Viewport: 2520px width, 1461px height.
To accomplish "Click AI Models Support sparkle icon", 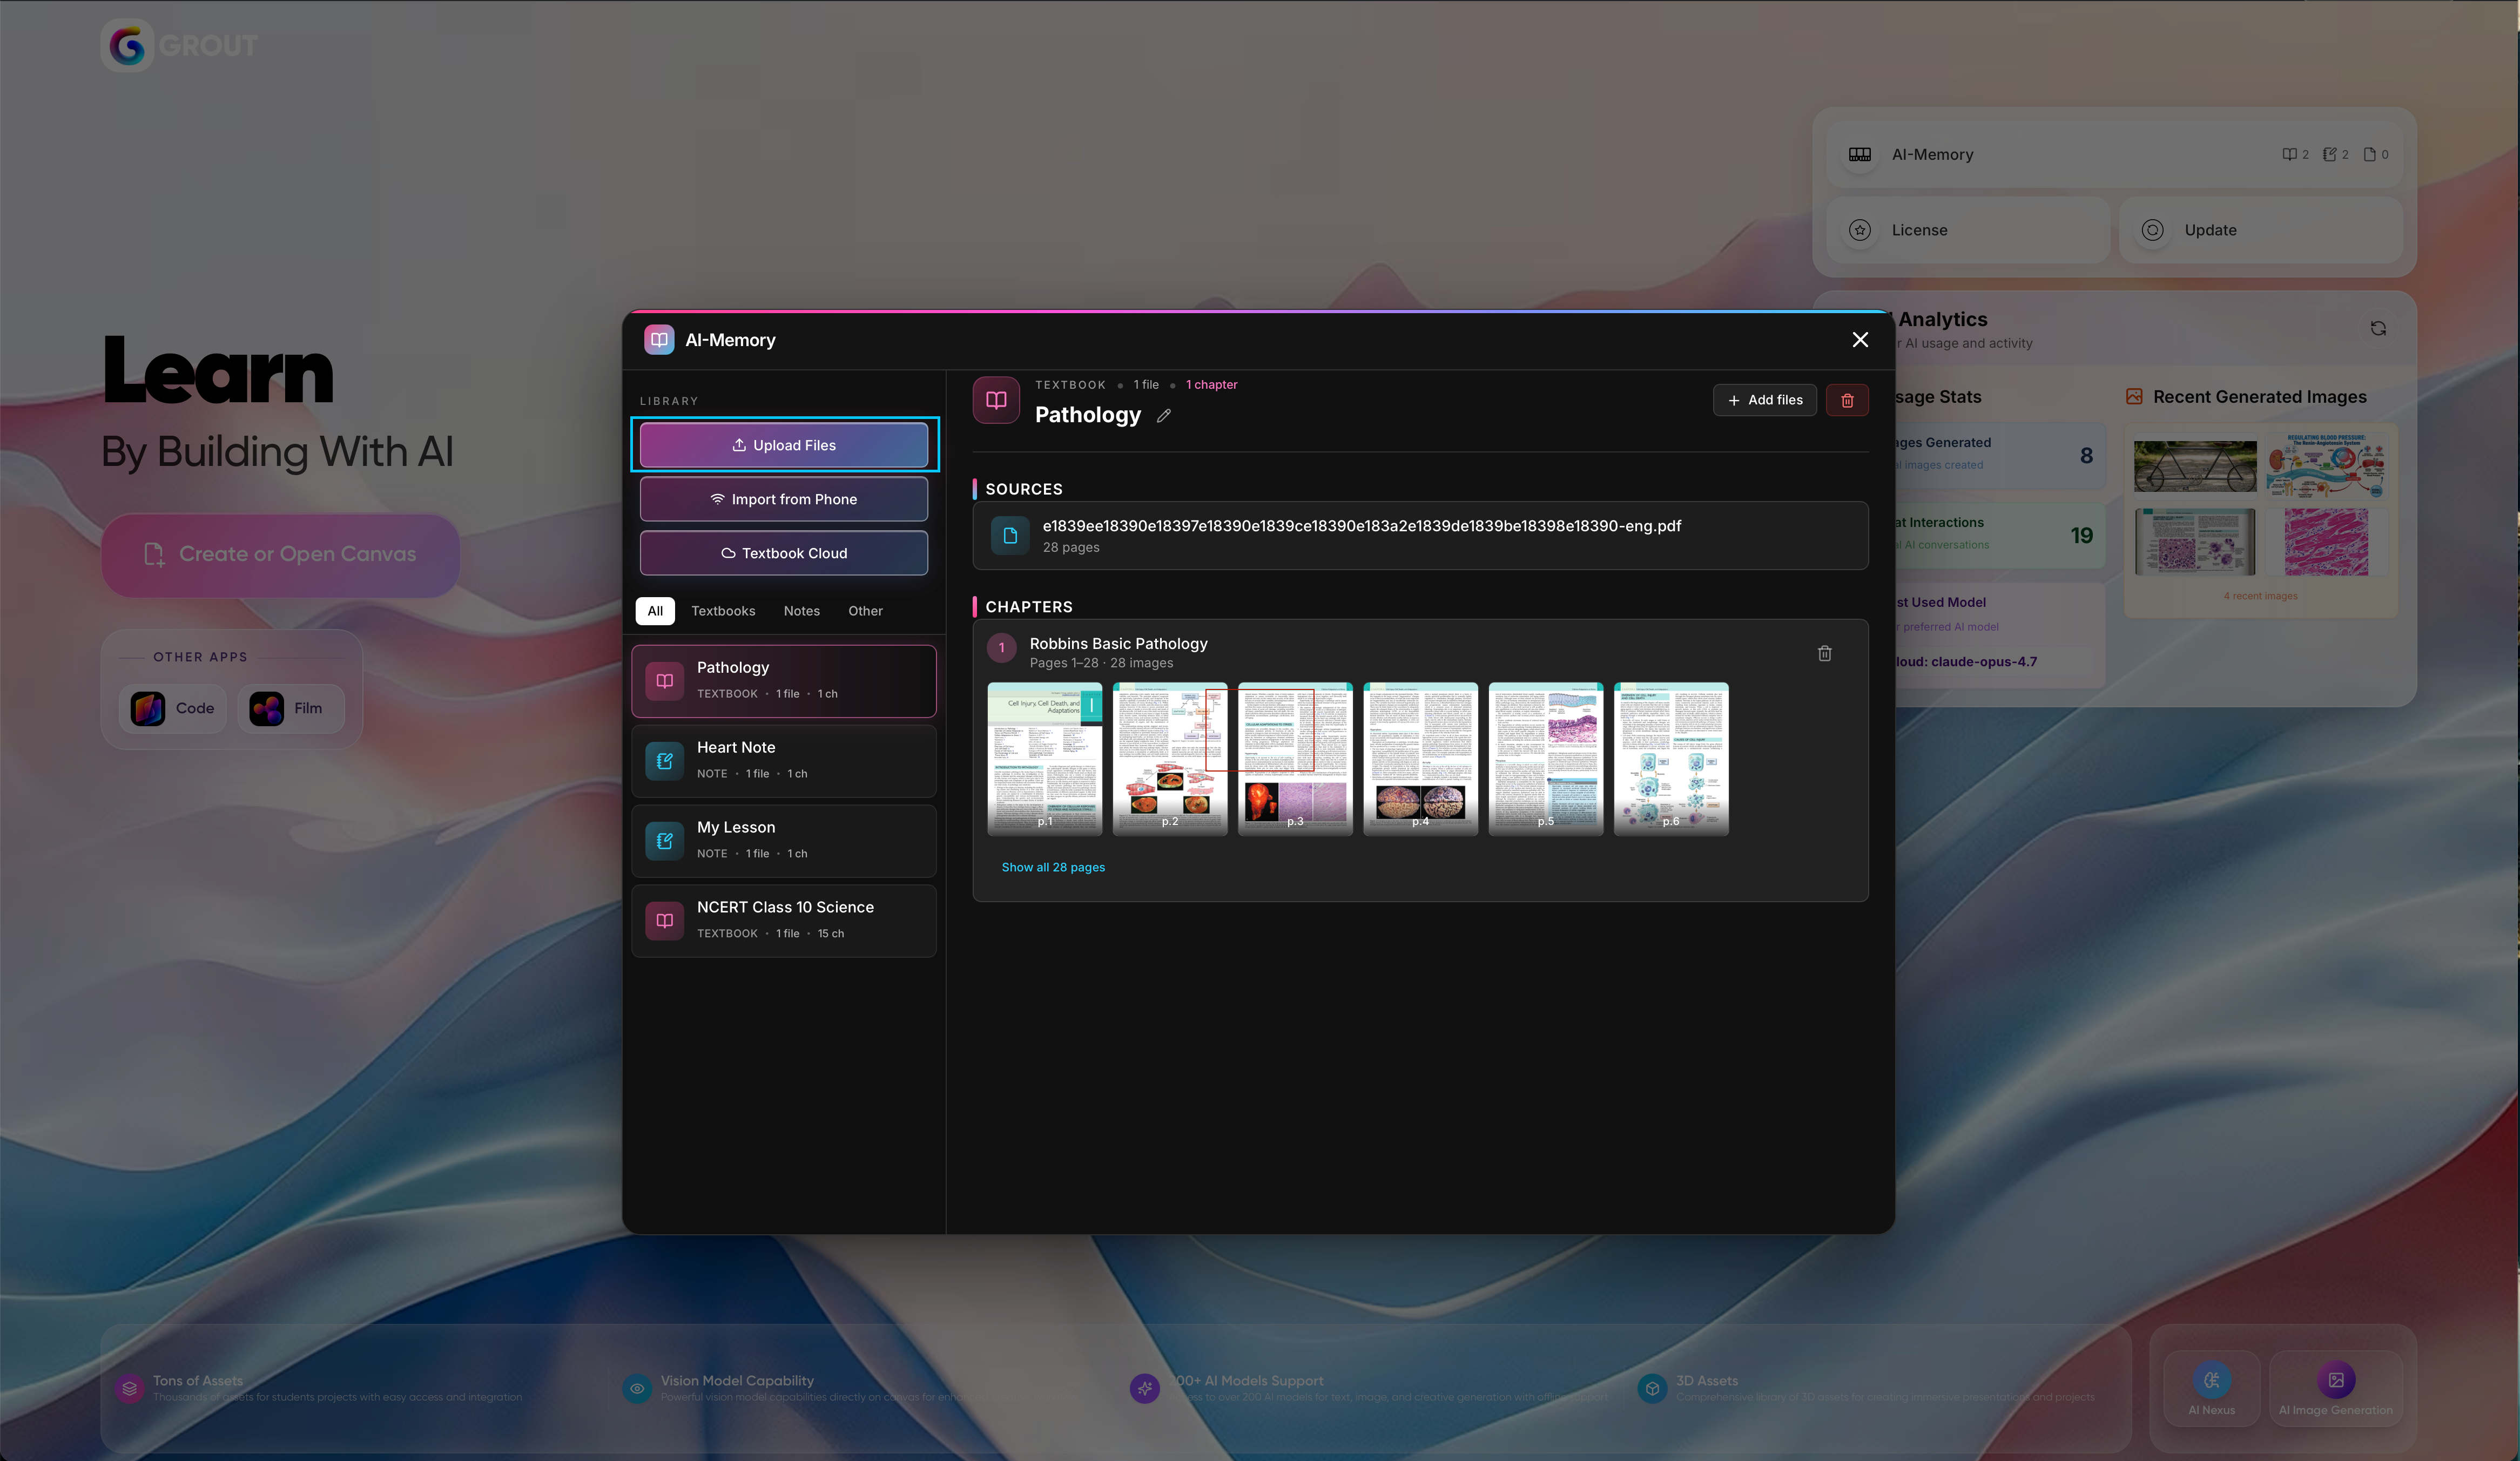I will click(1145, 1388).
